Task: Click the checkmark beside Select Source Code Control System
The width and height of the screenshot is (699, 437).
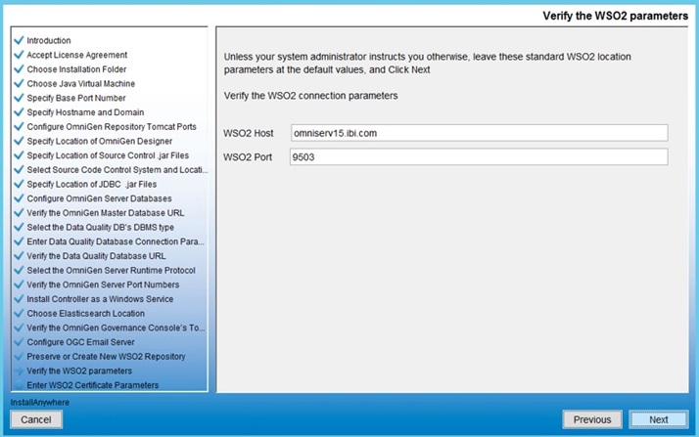Action: click(x=19, y=169)
